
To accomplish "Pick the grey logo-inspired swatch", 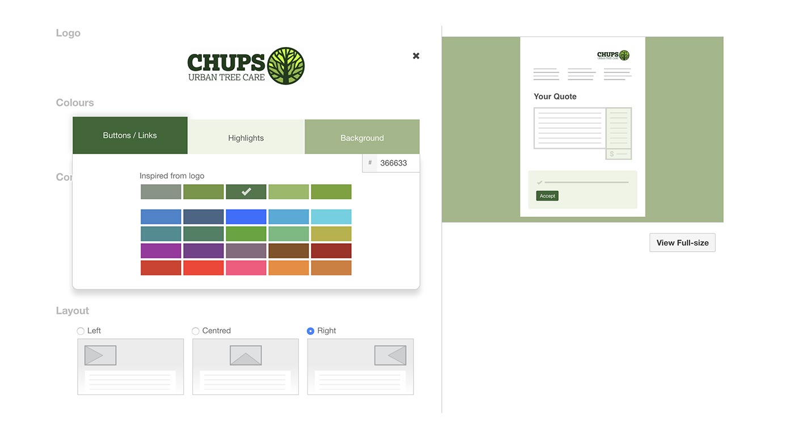I will [161, 192].
